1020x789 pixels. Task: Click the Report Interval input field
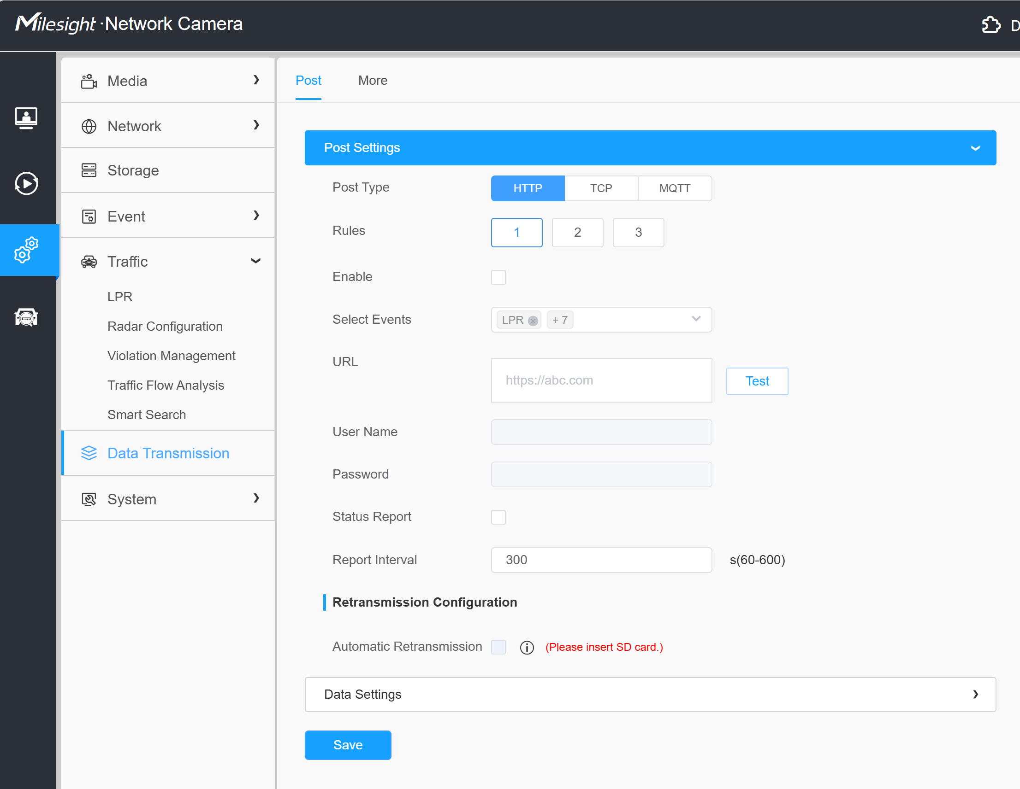coord(602,560)
